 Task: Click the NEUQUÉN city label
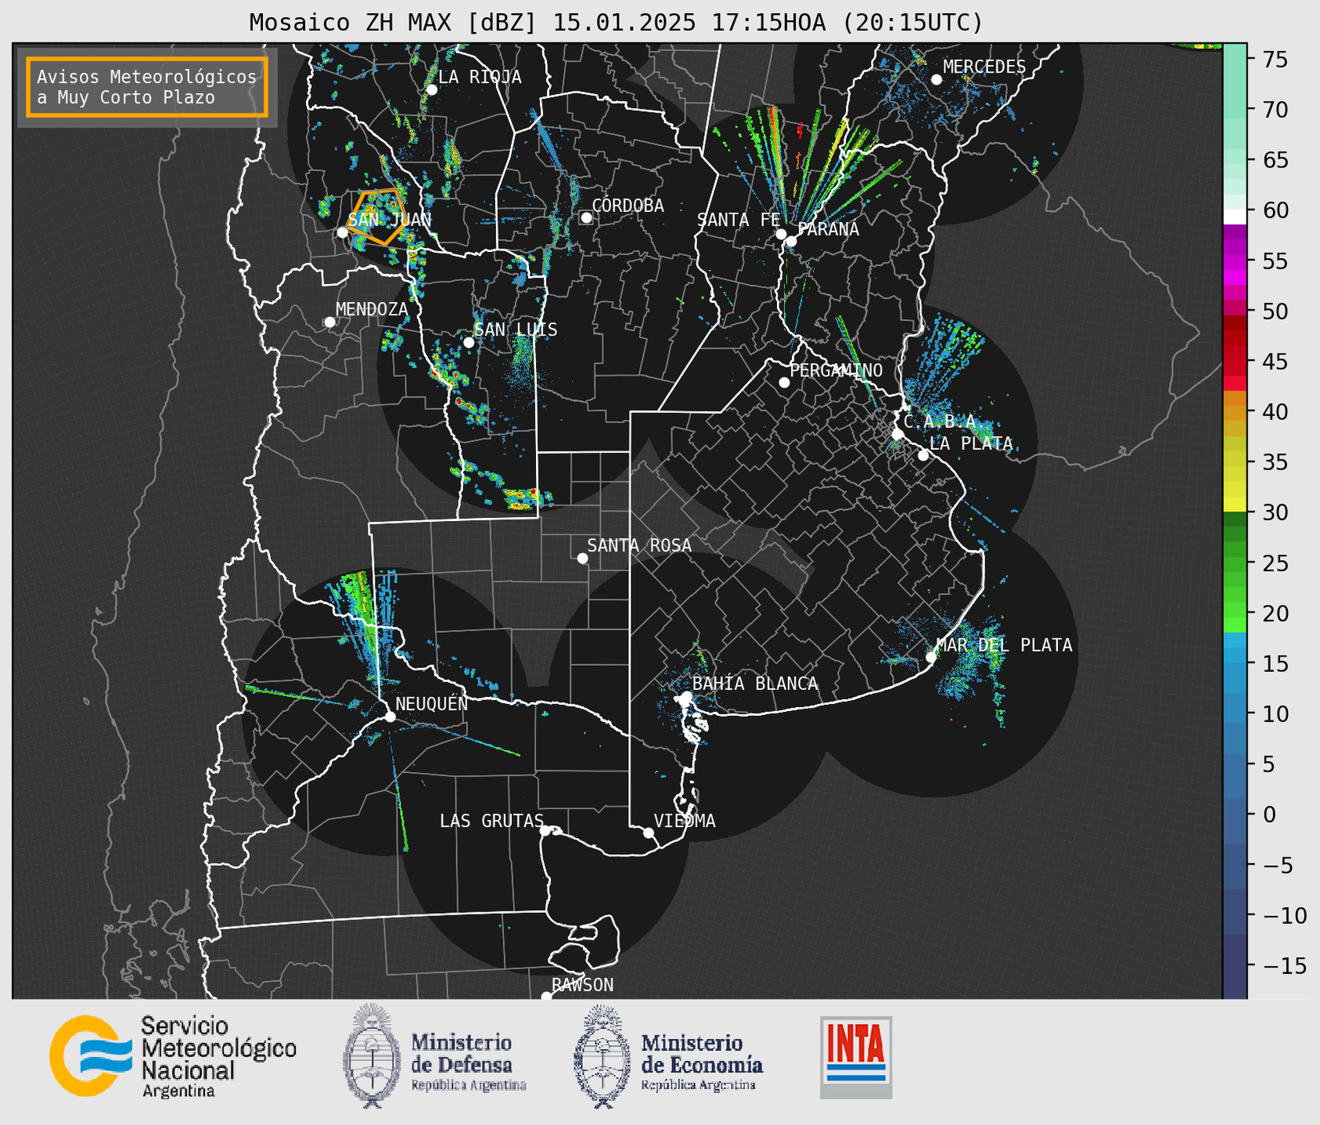click(431, 703)
